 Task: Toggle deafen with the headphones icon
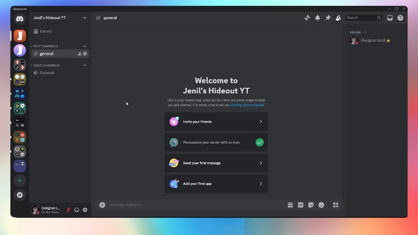77,210
